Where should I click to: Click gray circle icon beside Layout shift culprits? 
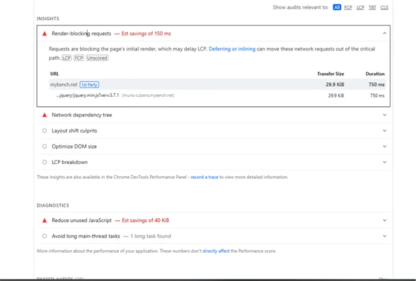[44, 130]
